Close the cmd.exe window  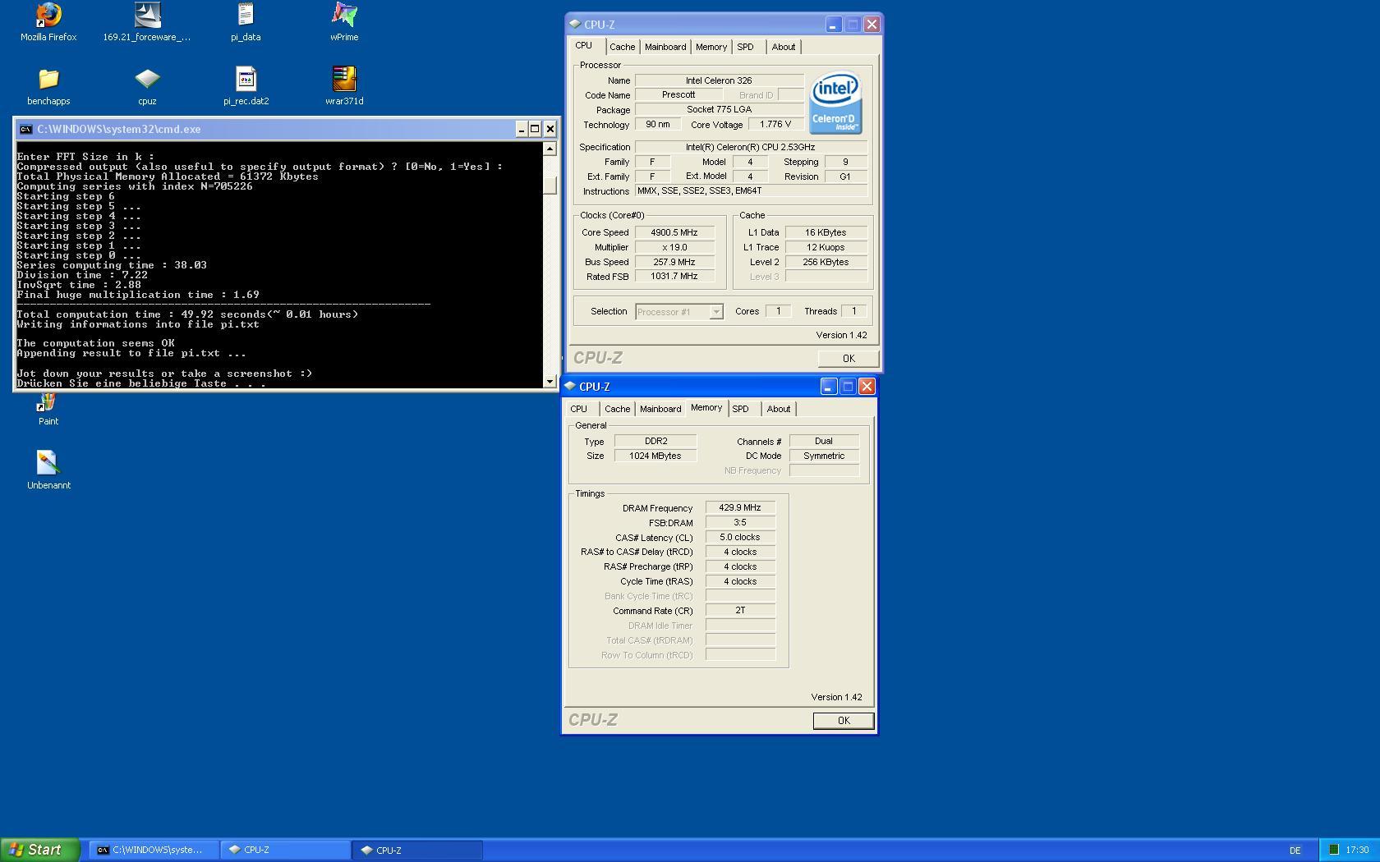pyautogui.click(x=550, y=129)
